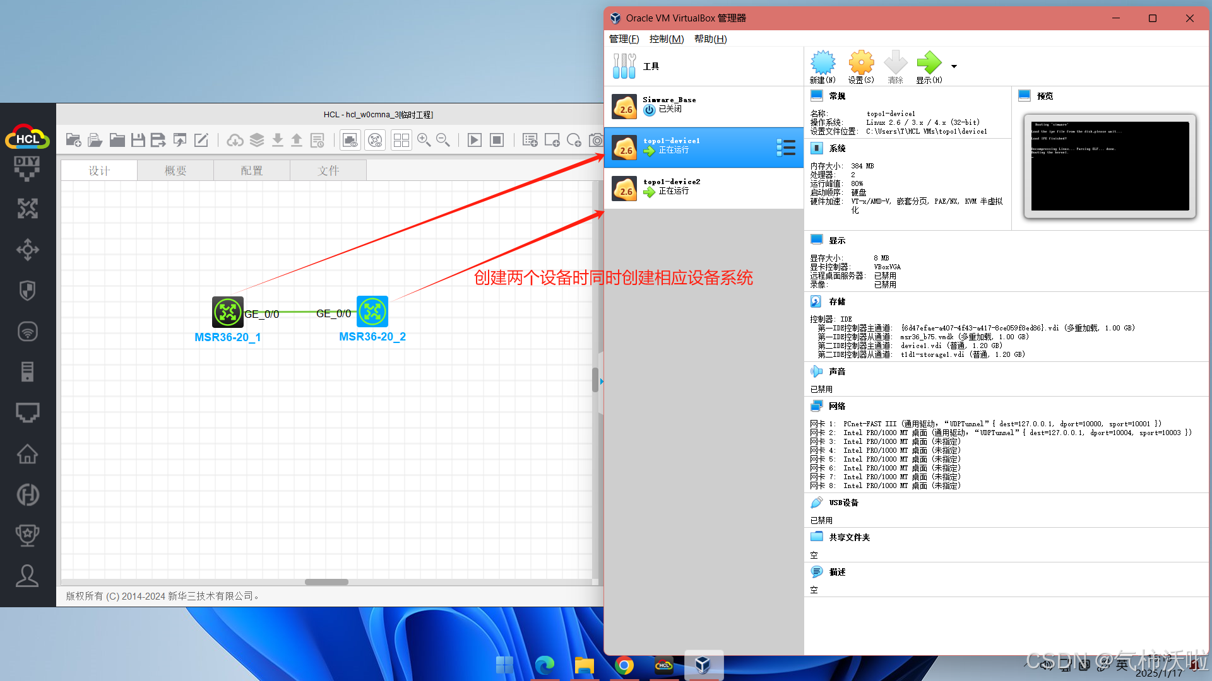The image size is (1212, 681).
Task: Click the zoom out magnifier icon
Action: click(443, 140)
